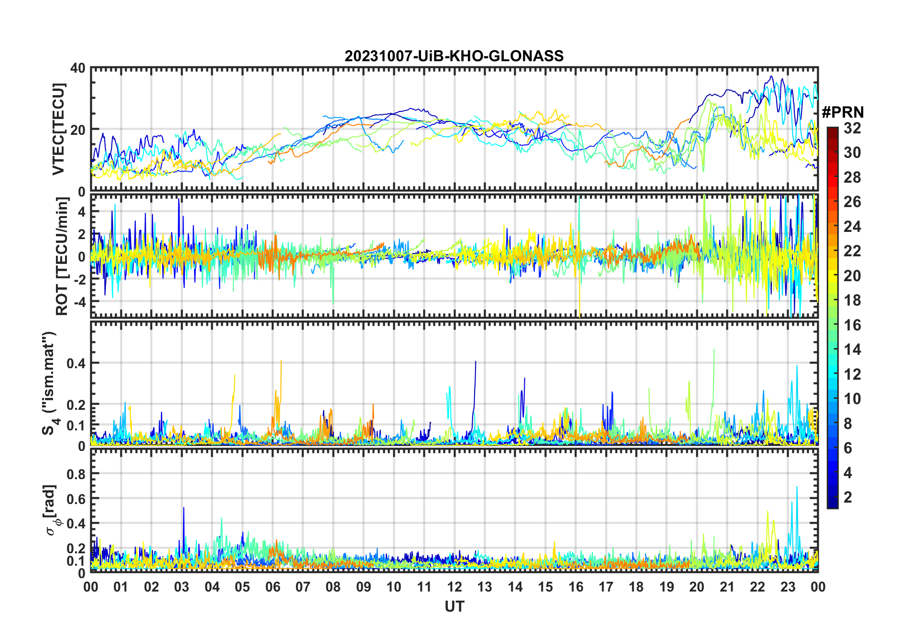Click colorbar tick label 6
This screenshot has width=909, height=636.
[x=848, y=448]
